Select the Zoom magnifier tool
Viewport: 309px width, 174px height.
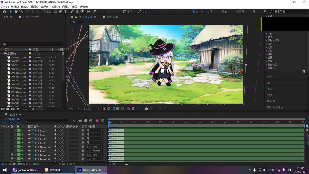pyautogui.click(x=21, y=11)
